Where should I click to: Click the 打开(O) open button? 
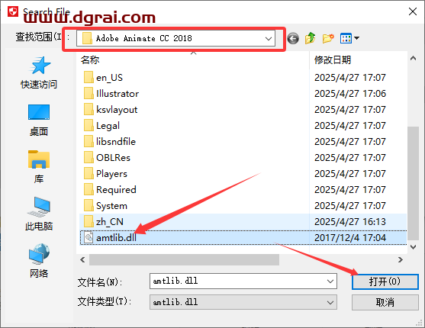coord(385,281)
